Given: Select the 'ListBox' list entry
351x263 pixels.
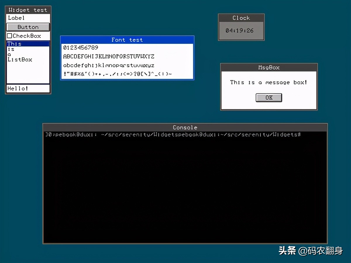Looking at the screenshot, I should point(20,60).
